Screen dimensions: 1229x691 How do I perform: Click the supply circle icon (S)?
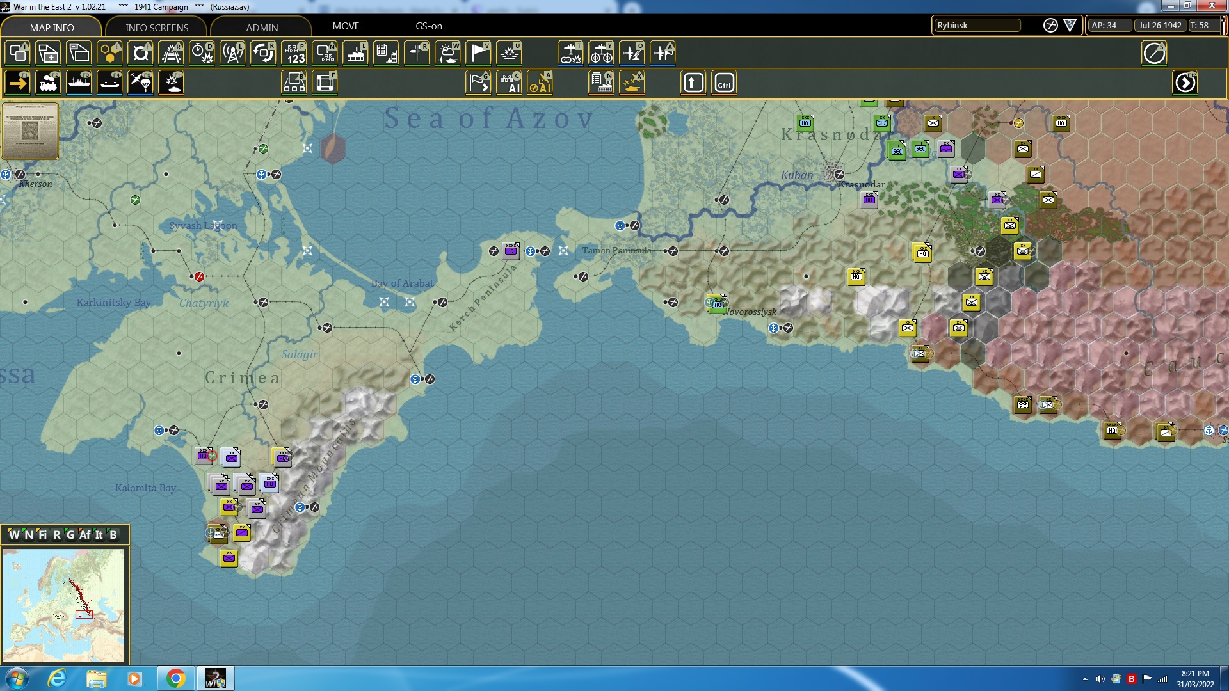[x=1154, y=53]
